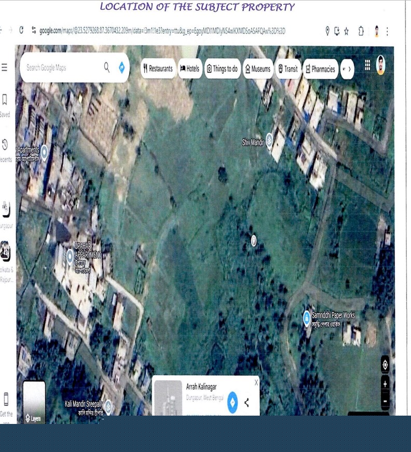The width and height of the screenshot is (411, 452).
Task: Open the Google Maps hamburger menu
Action: tap(4, 68)
